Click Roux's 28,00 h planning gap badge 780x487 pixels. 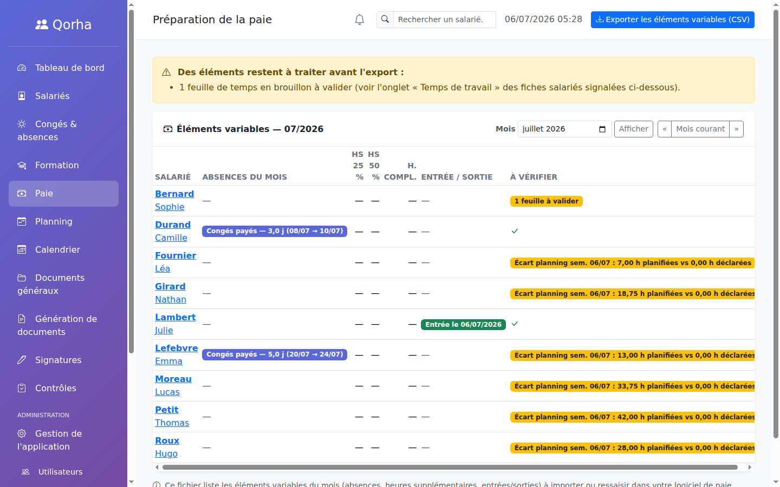632,448
